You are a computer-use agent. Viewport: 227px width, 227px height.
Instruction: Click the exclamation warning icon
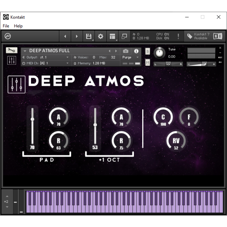click(178, 36)
